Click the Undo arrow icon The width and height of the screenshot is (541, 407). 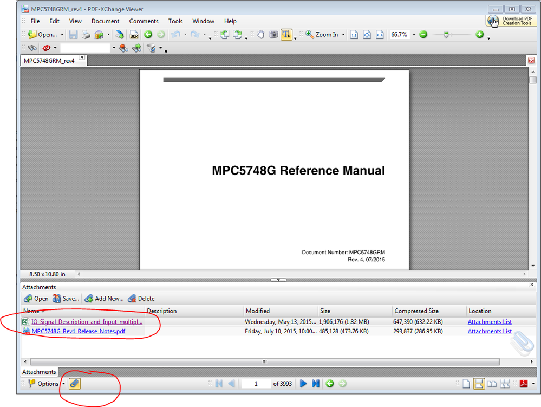click(176, 35)
